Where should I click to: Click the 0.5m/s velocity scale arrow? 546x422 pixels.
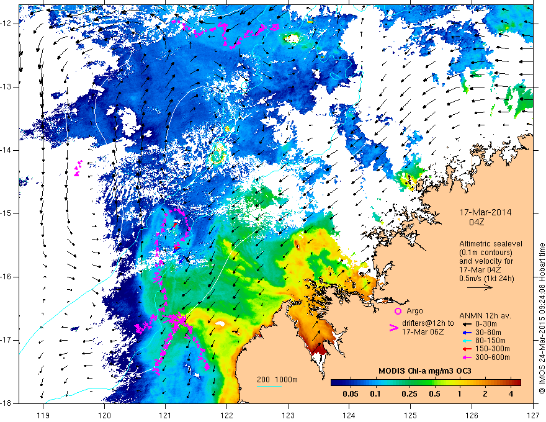coord(480,287)
